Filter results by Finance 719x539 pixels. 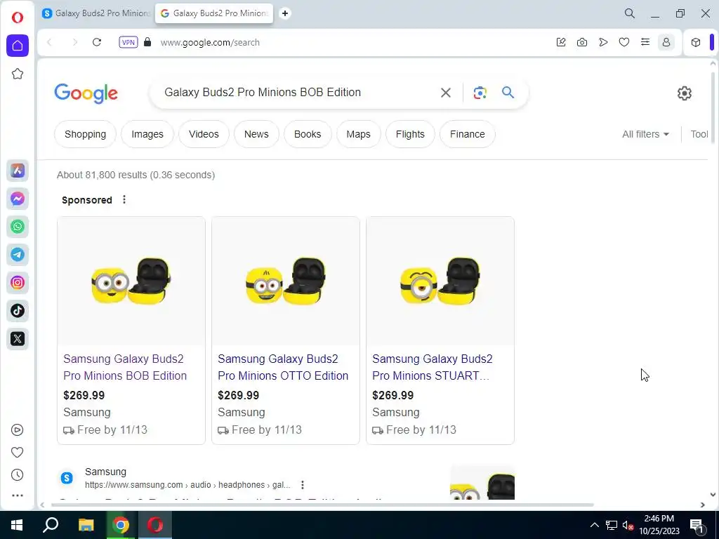[467, 134]
